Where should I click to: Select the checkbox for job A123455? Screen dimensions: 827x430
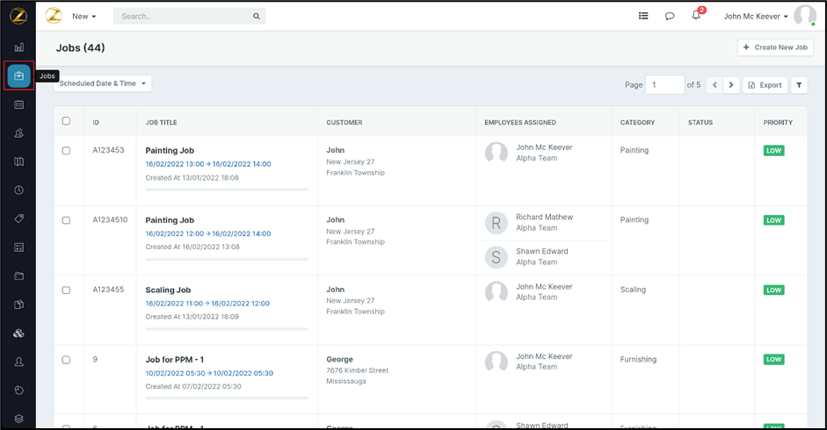[66, 290]
